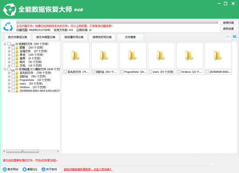This screenshot has height=173, width=239.
Task: Click the scan progress bar
Action: 117,22
